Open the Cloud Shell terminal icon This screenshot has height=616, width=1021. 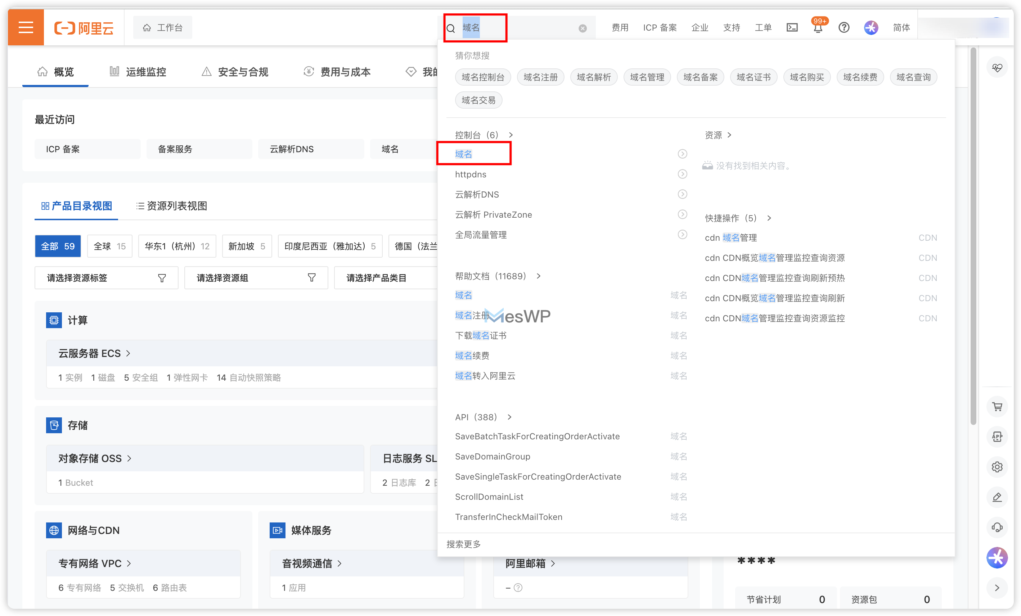click(x=792, y=27)
